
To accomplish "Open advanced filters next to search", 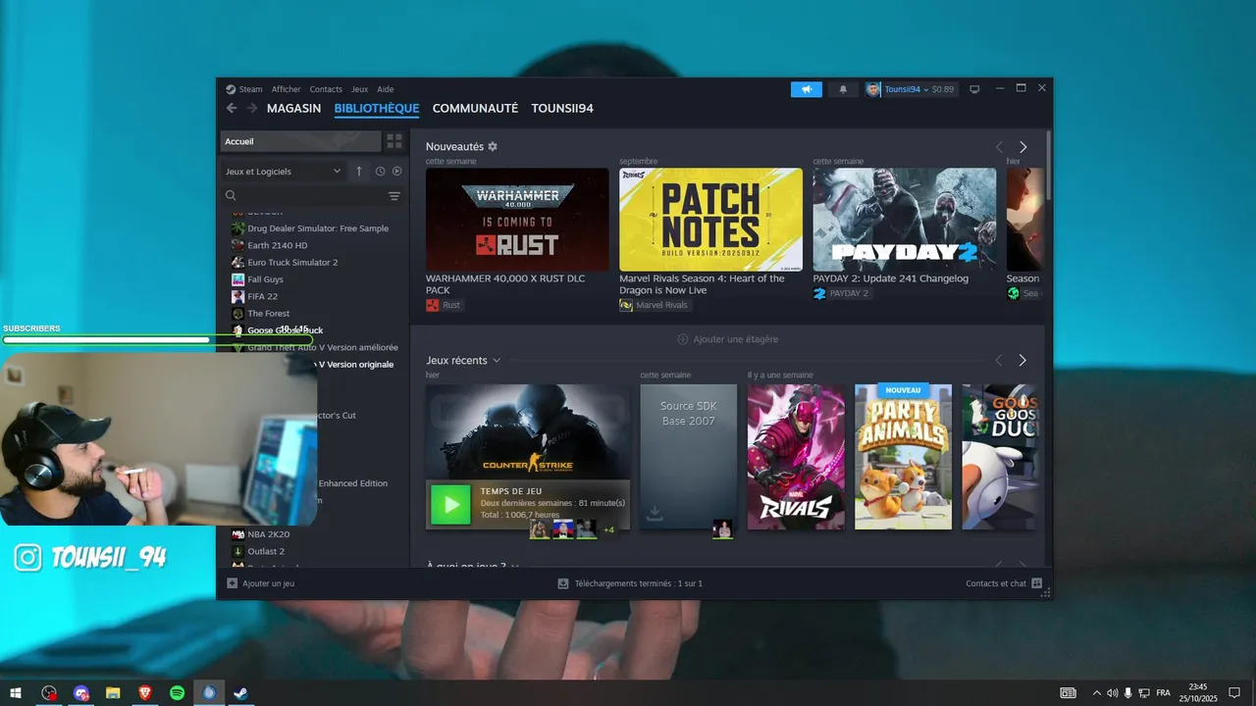I will tap(394, 196).
